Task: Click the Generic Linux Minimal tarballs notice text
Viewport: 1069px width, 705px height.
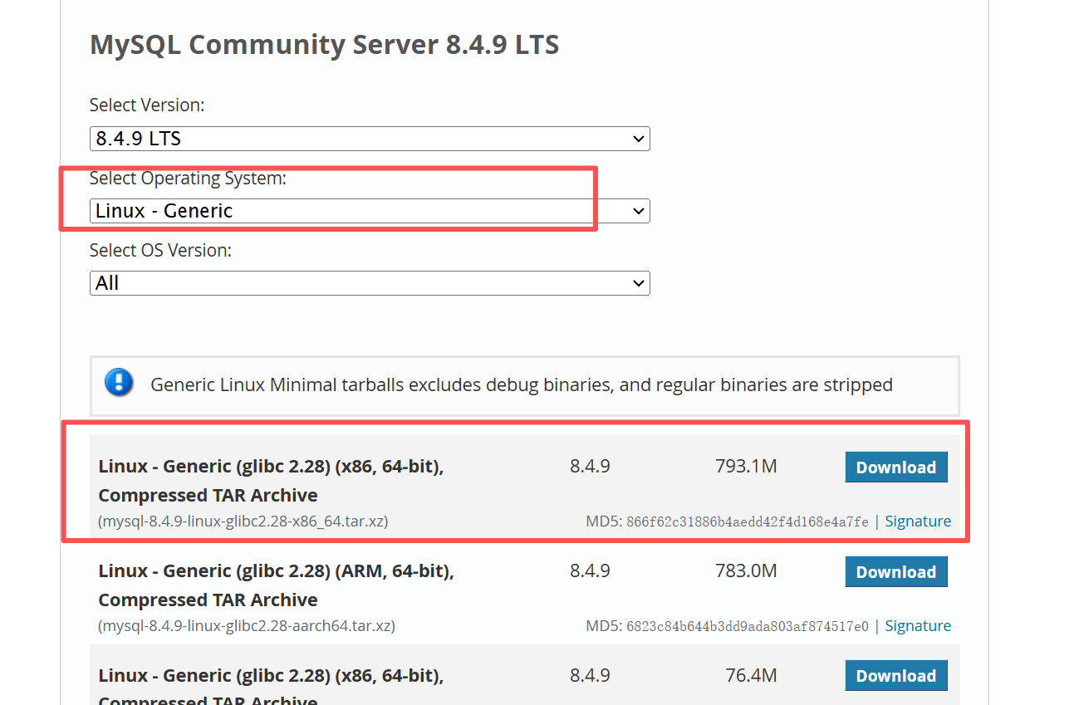Action: (522, 385)
